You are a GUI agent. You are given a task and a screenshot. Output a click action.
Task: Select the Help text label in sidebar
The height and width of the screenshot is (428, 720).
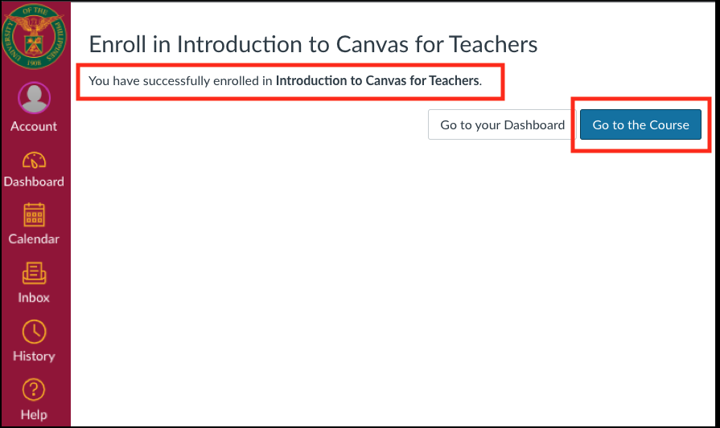34,414
